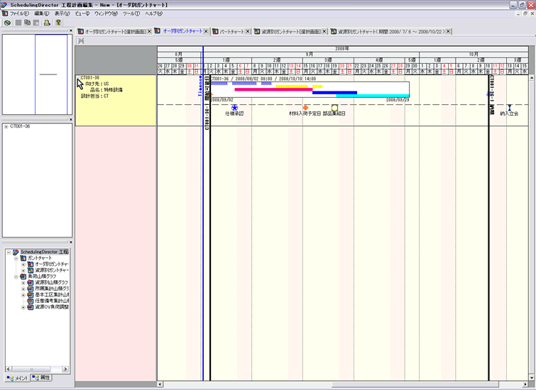Click the pink Gantt task bar
Image resolution: width=536 pixels, height=390 pixels.
pos(273,89)
